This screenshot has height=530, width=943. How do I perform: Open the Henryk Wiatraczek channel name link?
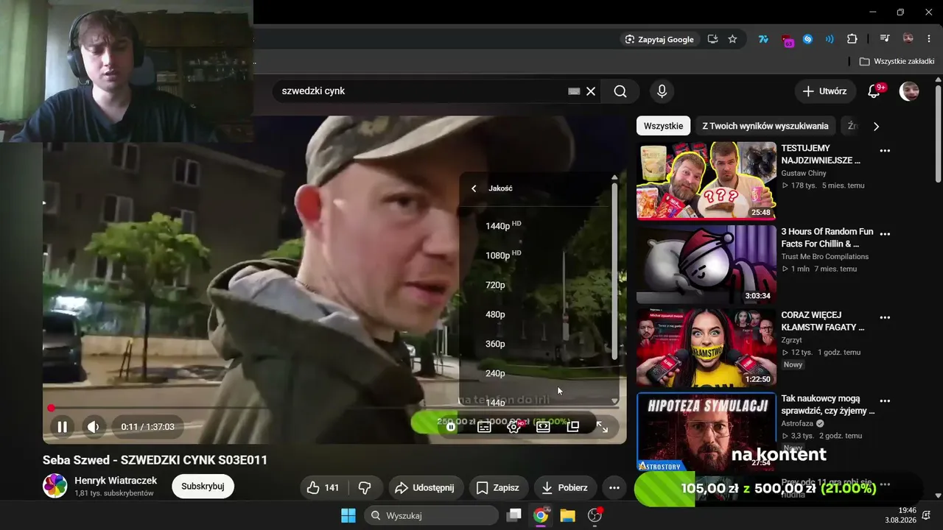click(116, 481)
